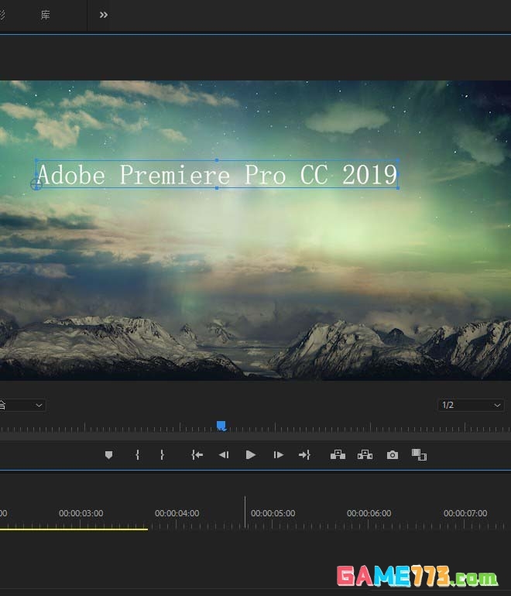
Task: Step back one frame
Action: click(x=224, y=454)
